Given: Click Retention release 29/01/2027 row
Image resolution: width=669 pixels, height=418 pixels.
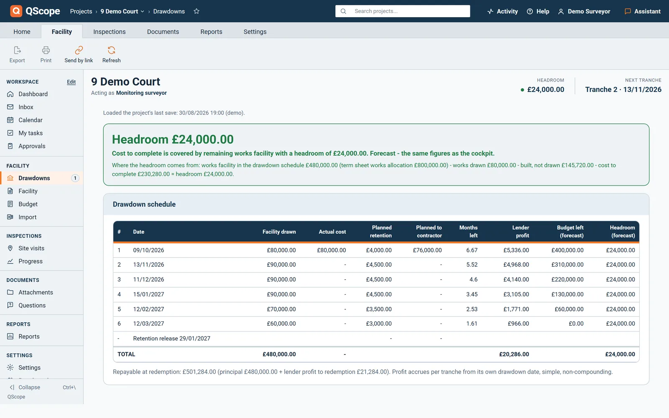Looking at the screenshot, I should tap(376, 339).
